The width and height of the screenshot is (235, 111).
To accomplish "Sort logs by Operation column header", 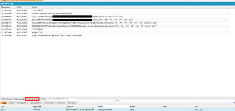I will (81, 107).
